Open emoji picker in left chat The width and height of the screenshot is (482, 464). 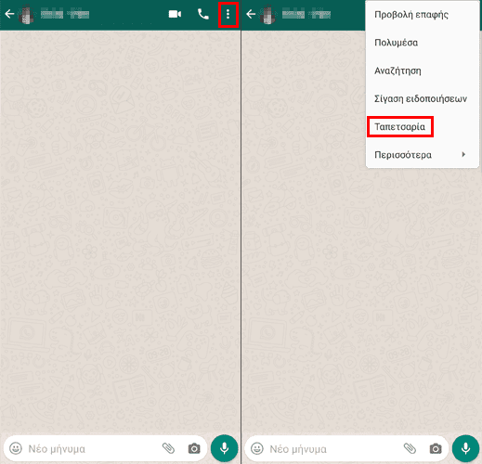pos(16,448)
